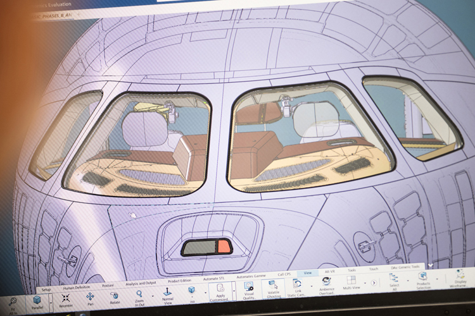Viewport: 475px width, 316px height.
Task: Open the AR-VR tab
Action: click(329, 272)
